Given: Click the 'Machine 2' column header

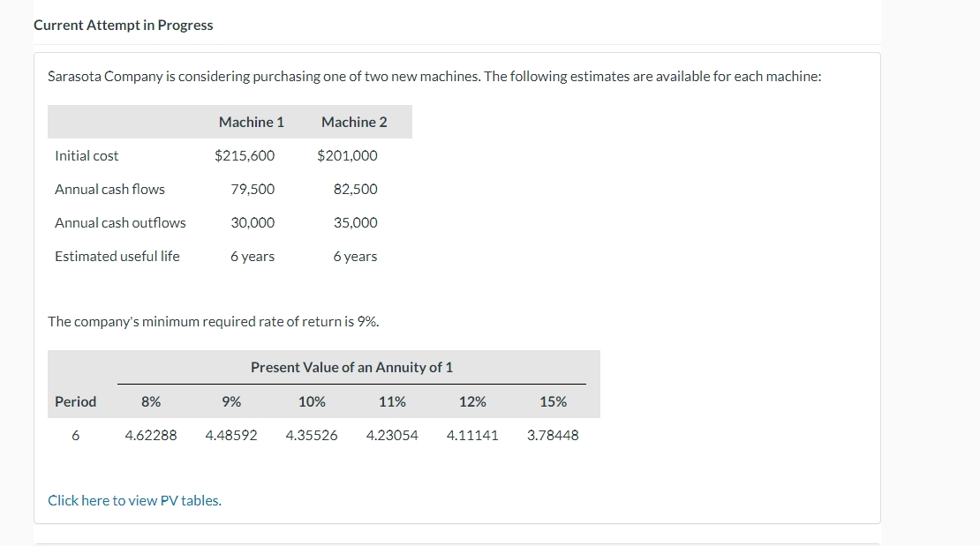Looking at the screenshot, I should [354, 122].
